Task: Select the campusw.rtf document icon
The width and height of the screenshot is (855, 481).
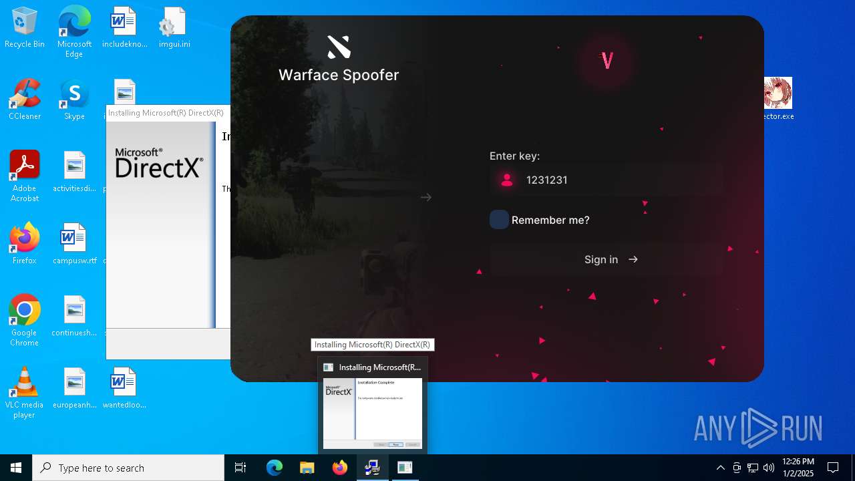Action: [x=74, y=244]
